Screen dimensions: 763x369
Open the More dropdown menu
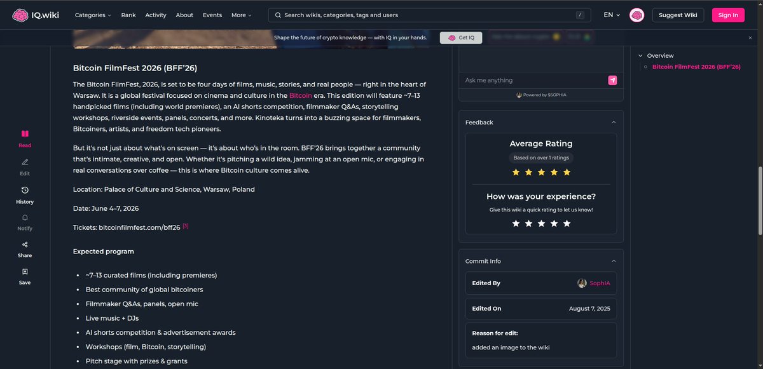tap(242, 15)
